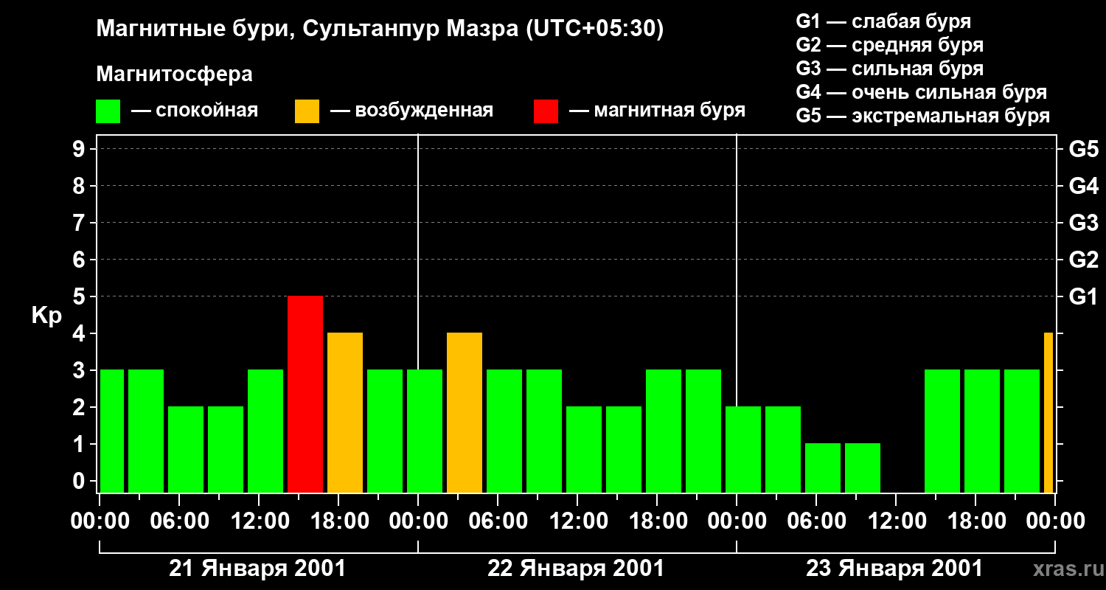
Task: Click the wide orange Kp 4 bar on 22 January
Action: click(x=465, y=412)
